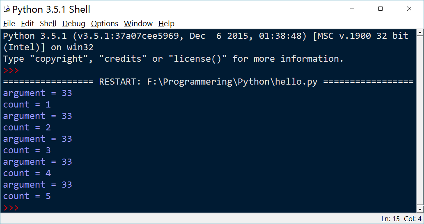Image resolution: width=424 pixels, height=224 pixels.
Task: Click the RESTART hello.py line
Action: (208, 82)
